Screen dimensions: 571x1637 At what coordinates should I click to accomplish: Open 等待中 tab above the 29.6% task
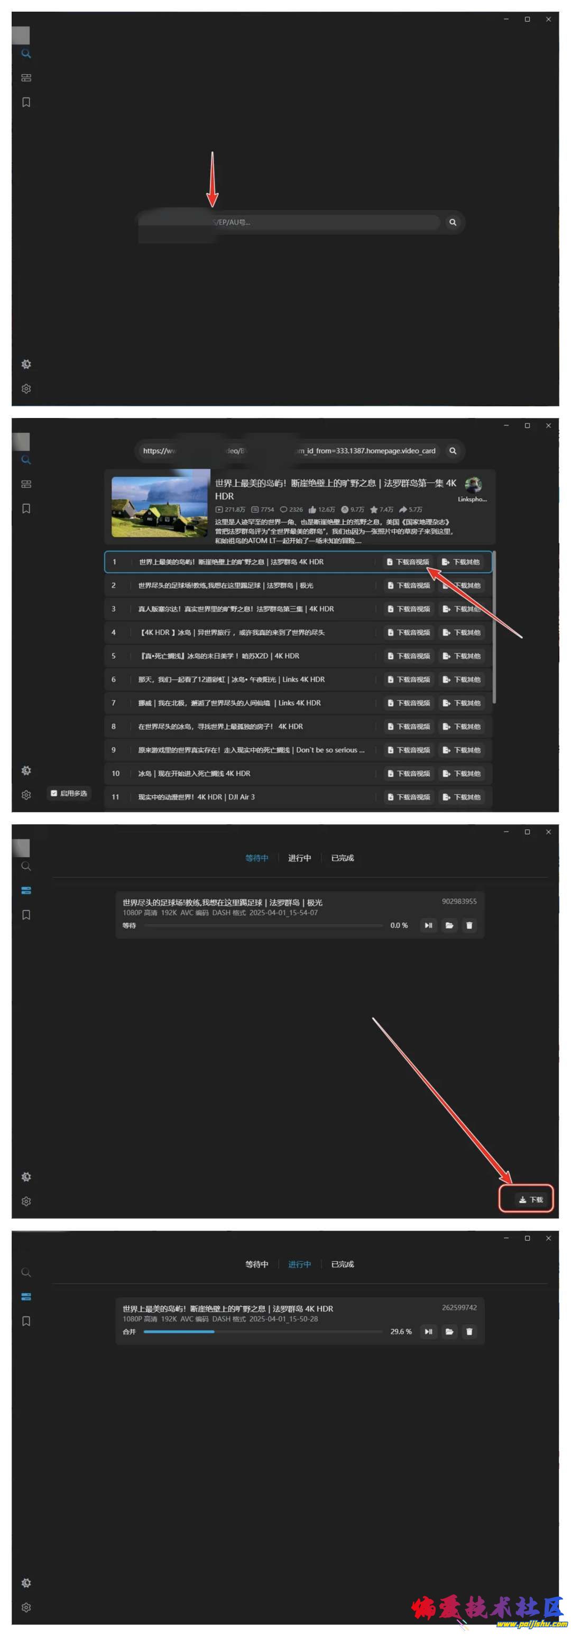pyautogui.click(x=256, y=1264)
